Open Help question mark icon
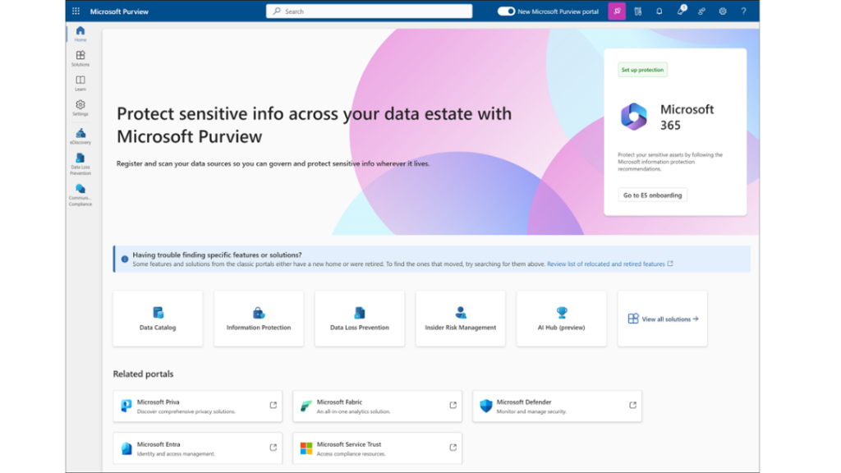Screen dimensions: 841x473 (743, 11)
